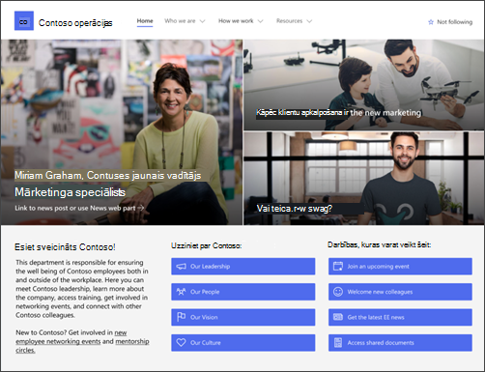Open the Miriam Graham hero headline
This screenshot has height=372, width=485.
tap(108, 175)
